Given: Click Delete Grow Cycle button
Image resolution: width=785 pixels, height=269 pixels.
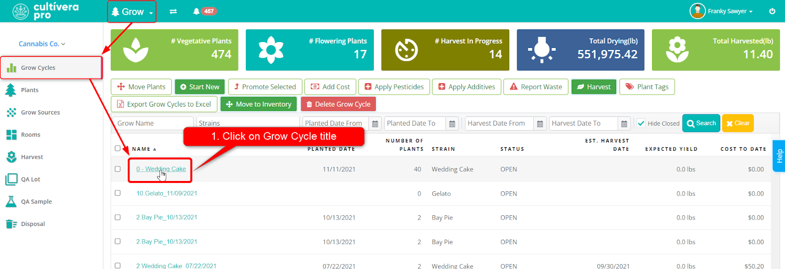Looking at the screenshot, I should 338,104.
